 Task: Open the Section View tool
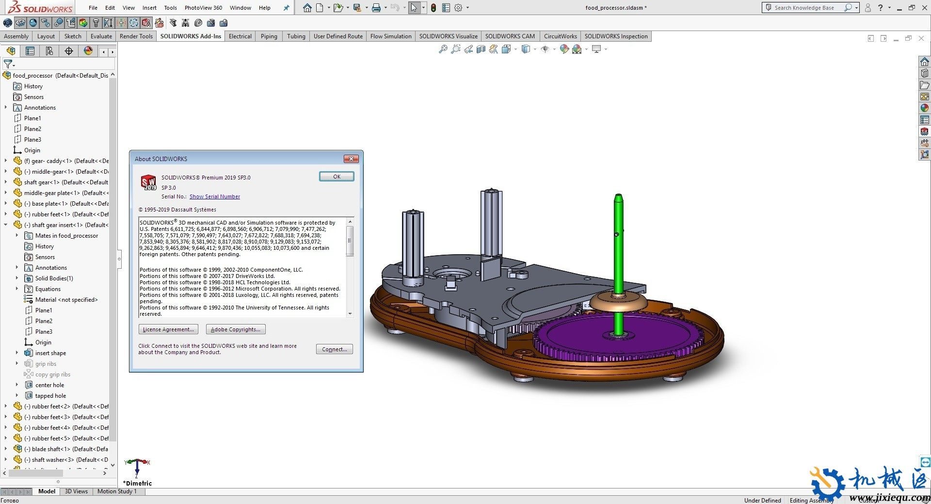[x=481, y=49]
